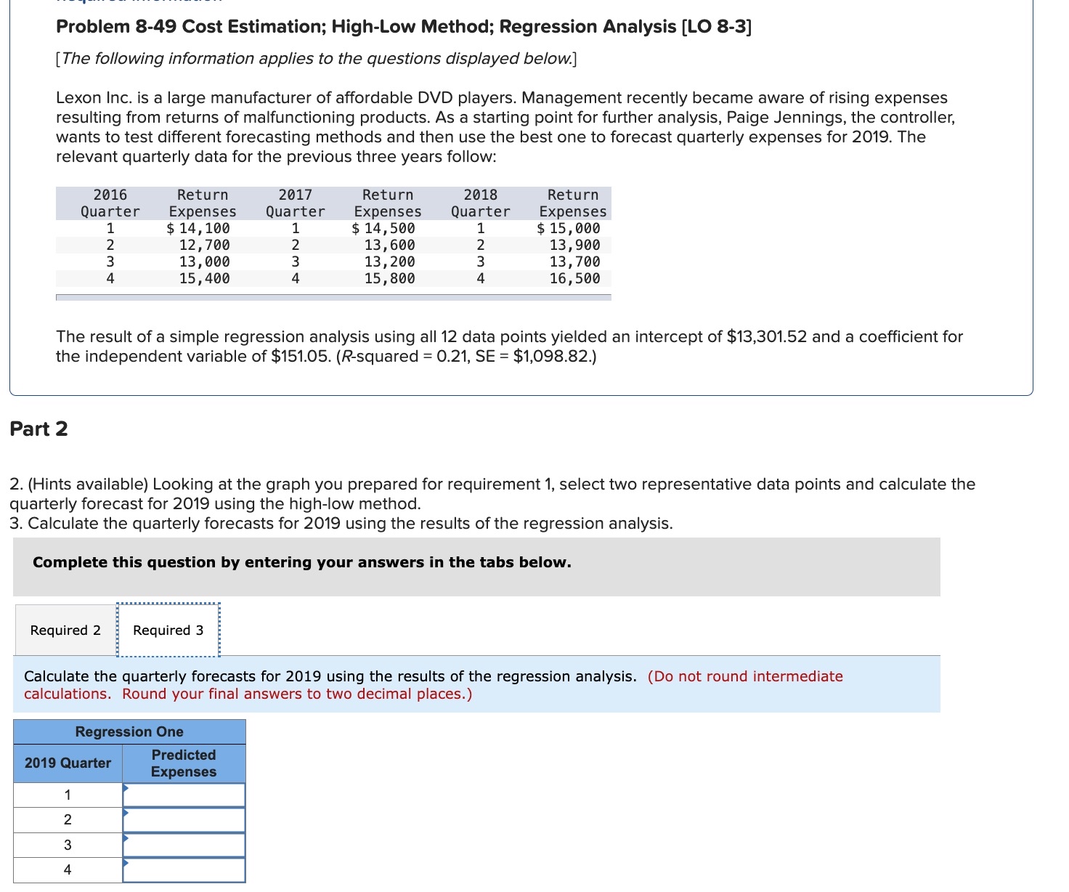Click the Part 2 heading
1069x892 pixels.
pos(38,429)
